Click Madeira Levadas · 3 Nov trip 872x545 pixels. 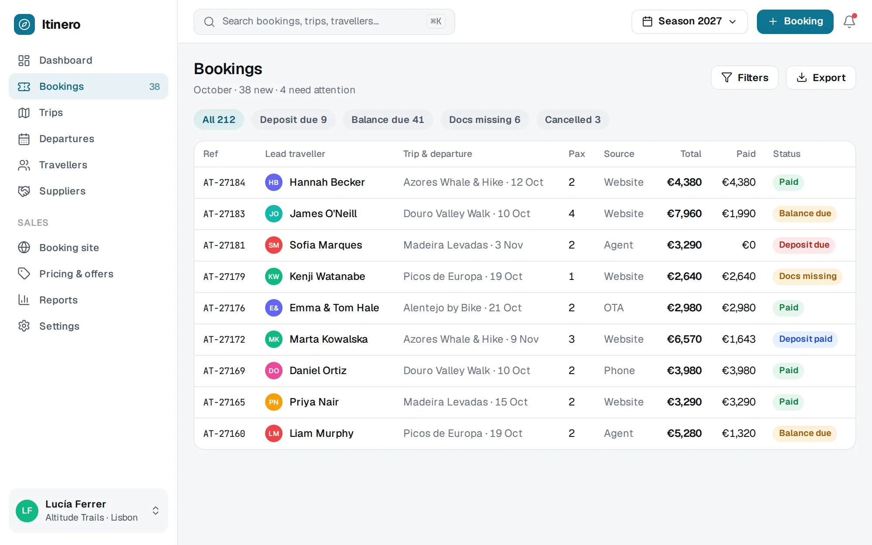463,245
